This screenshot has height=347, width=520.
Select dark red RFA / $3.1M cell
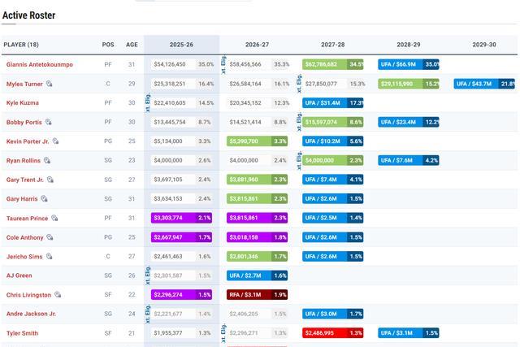[257, 295]
